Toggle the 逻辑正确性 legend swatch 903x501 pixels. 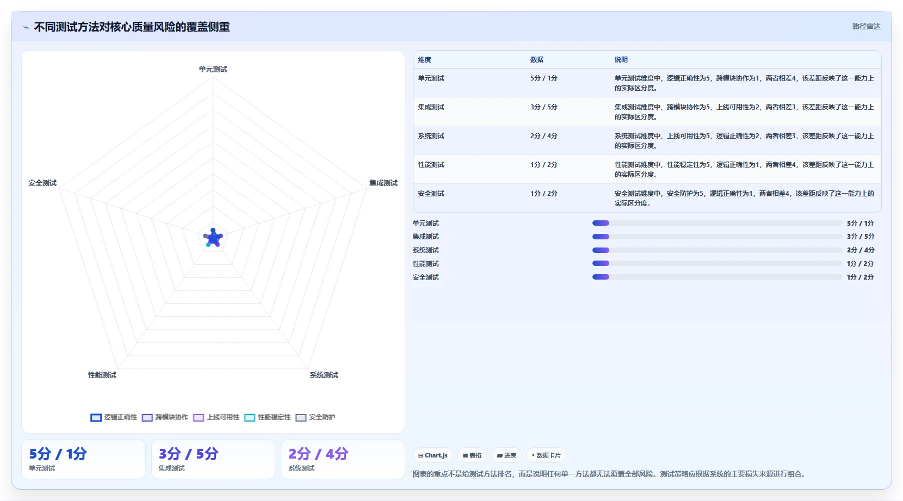pyautogui.click(x=96, y=418)
